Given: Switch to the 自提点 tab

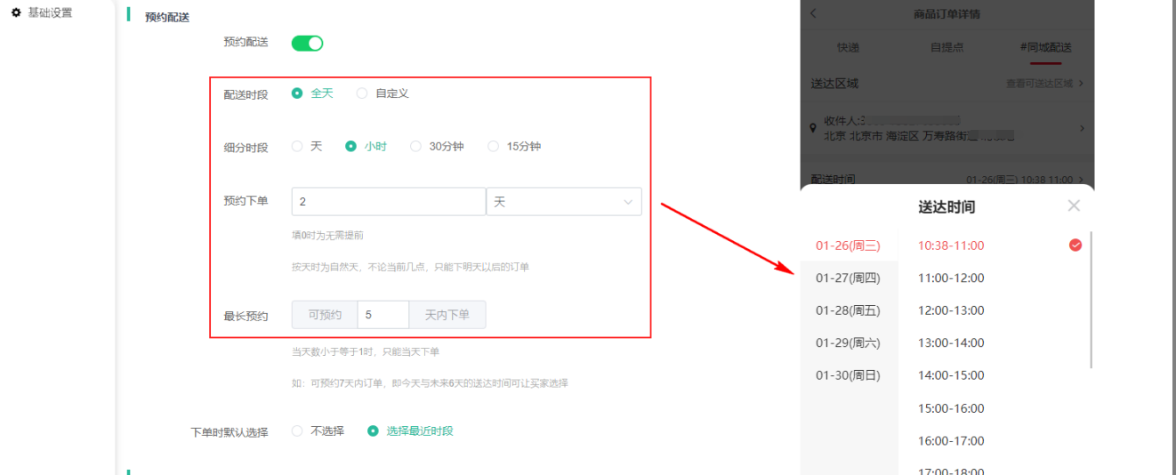Looking at the screenshot, I should point(946,48).
